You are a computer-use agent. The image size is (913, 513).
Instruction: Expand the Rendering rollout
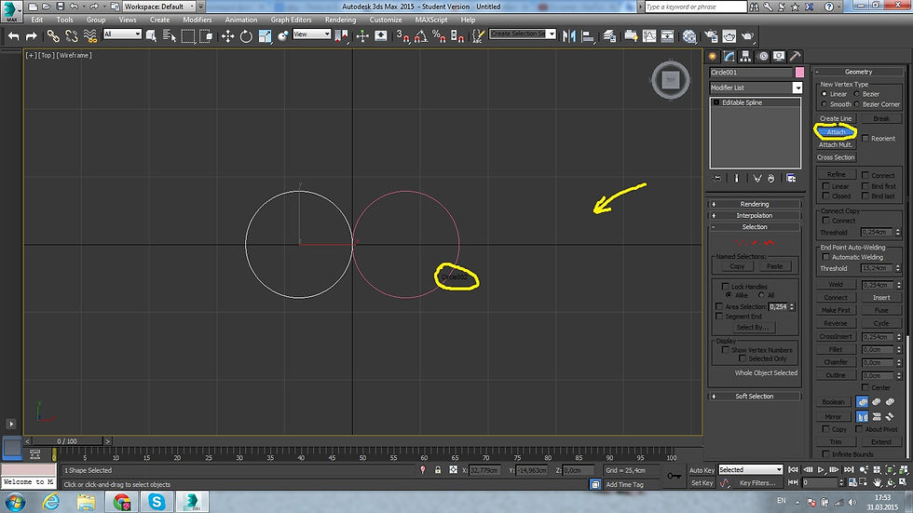tap(755, 204)
